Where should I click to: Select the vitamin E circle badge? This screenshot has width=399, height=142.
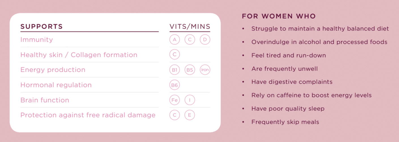click(x=190, y=115)
